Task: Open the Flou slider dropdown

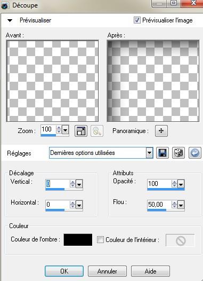Action: pos(181,205)
